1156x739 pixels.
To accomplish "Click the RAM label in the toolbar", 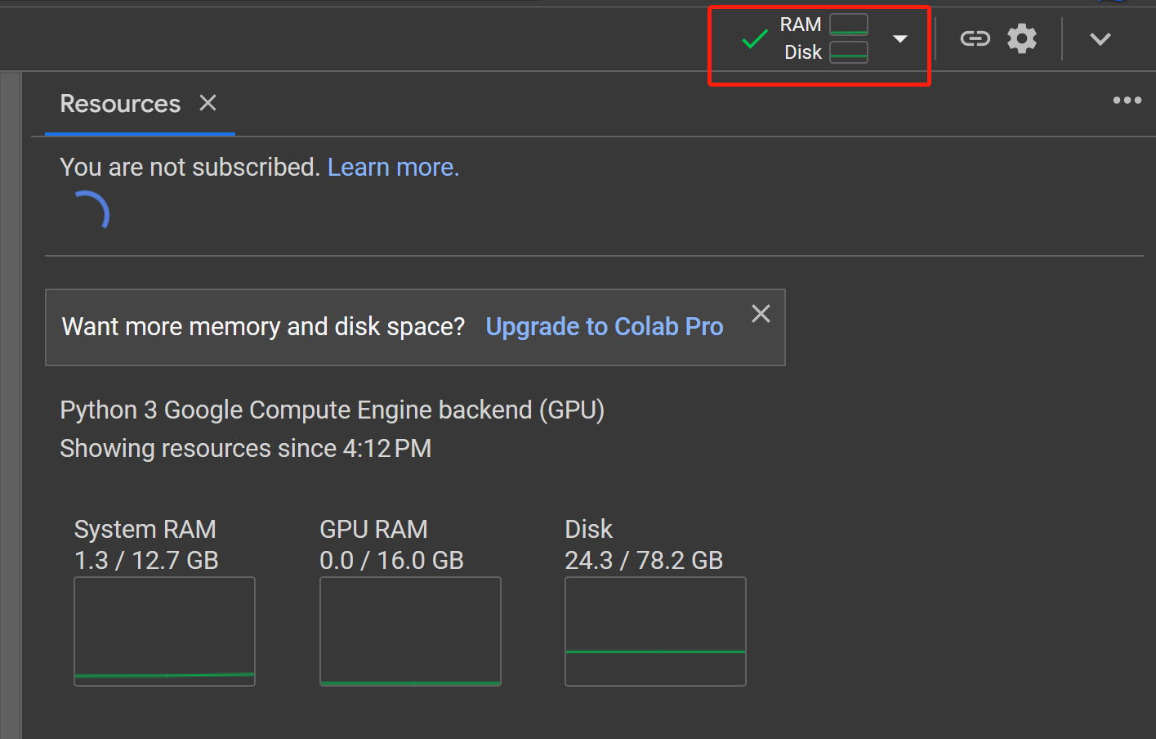I will (800, 25).
